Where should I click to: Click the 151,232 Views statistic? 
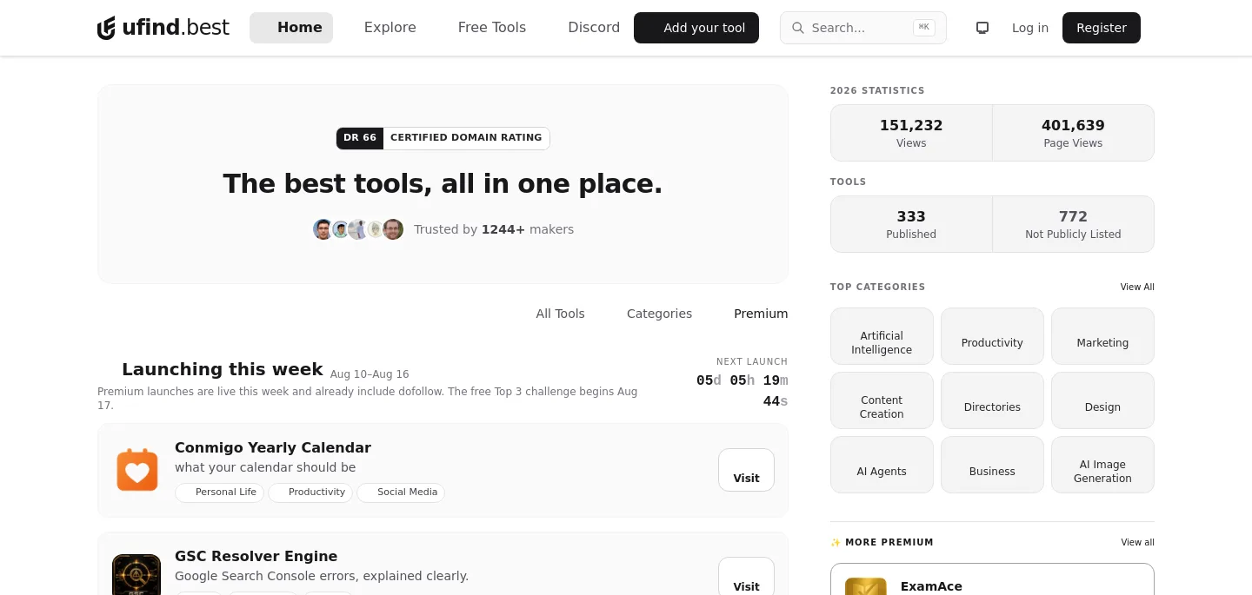(x=911, y=133)
